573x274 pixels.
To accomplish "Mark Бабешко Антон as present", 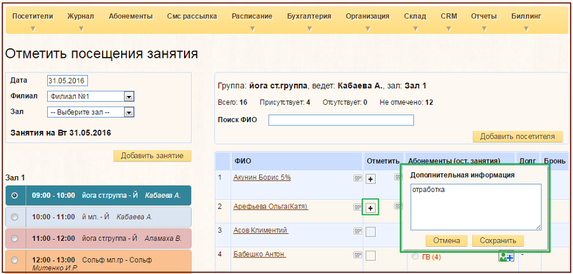I will point(371,256).
